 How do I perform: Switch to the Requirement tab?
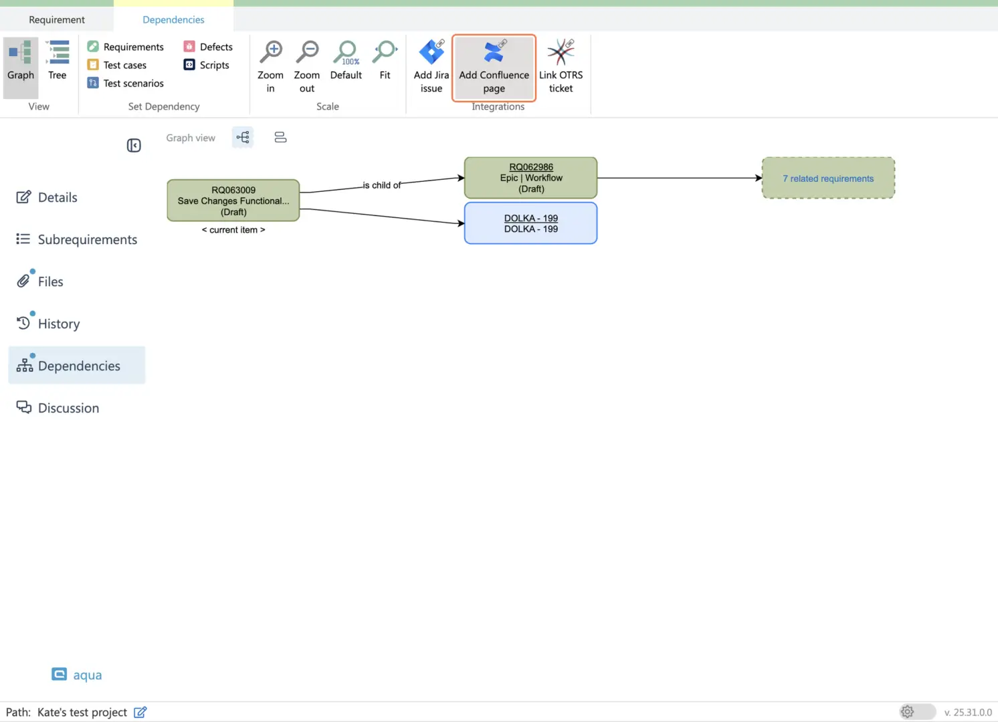pos(57,19)
